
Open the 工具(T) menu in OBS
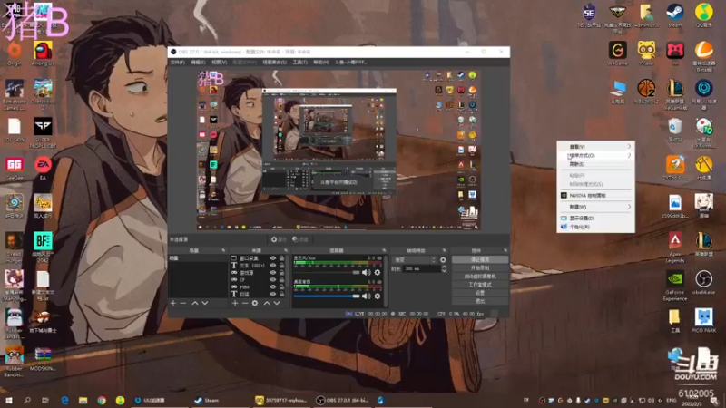pos(300,62)
